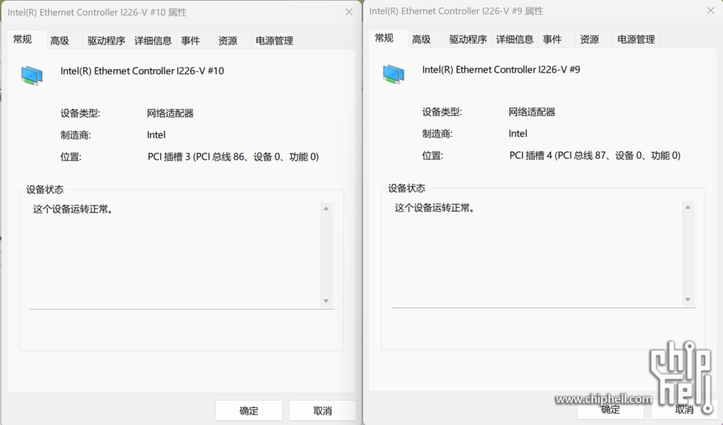Switch to 驱动程序 tab in I226-V #9 window
723x425 pixels.
[x=468, y=39]
